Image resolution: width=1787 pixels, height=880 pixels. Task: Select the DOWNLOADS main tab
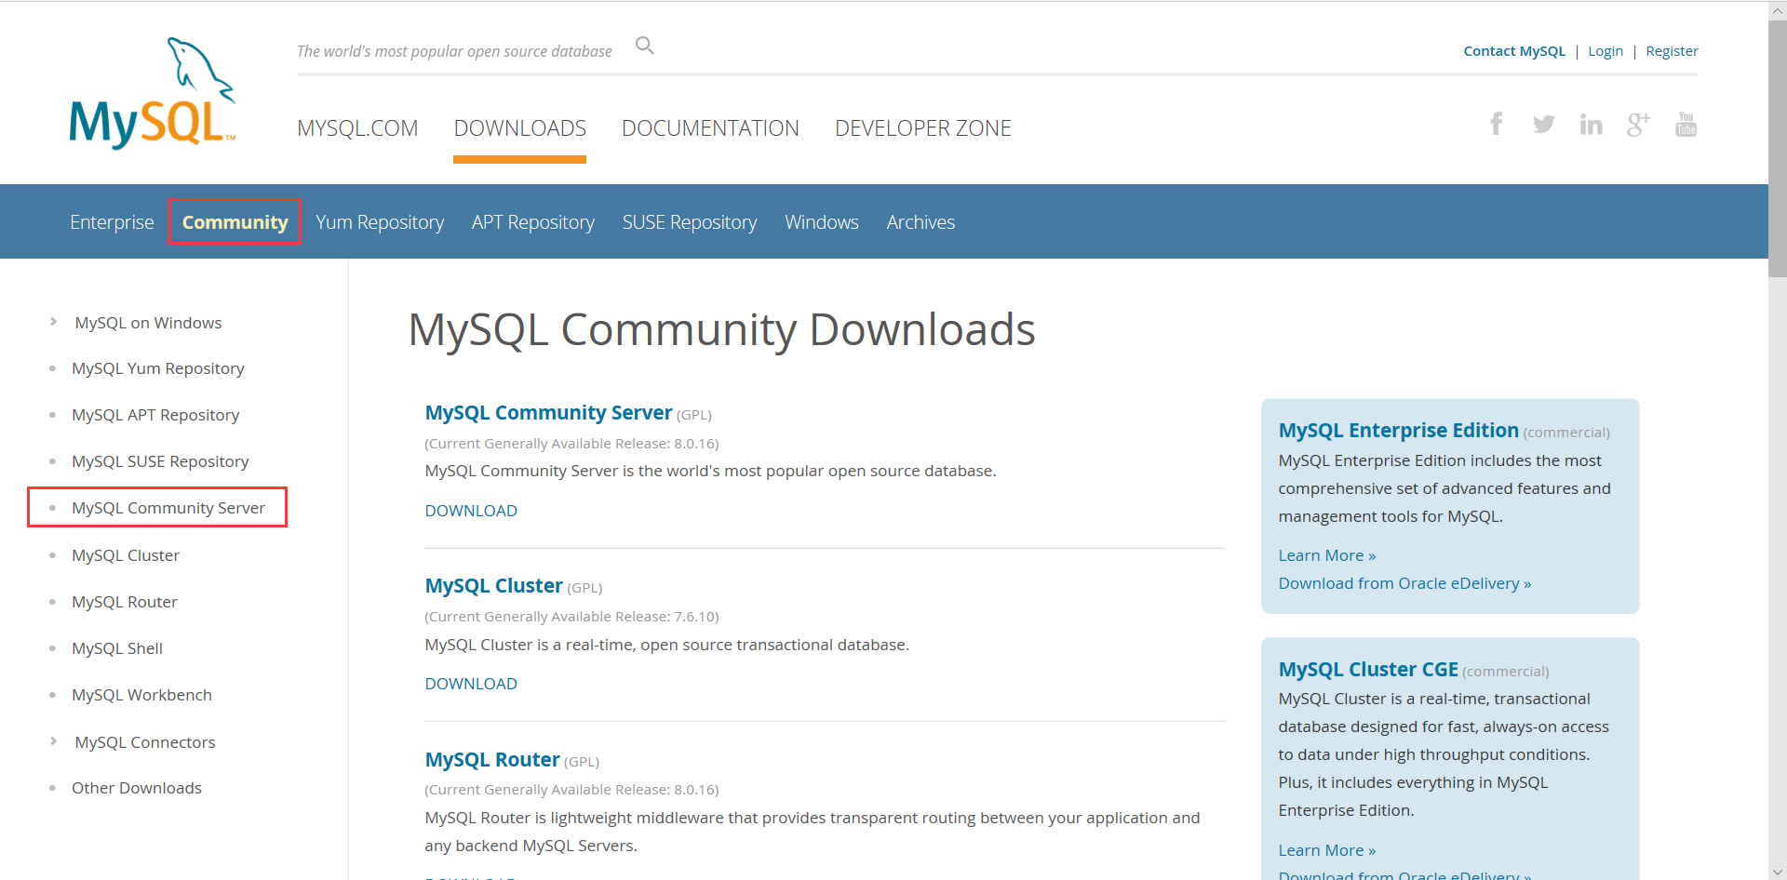coord(520,128)
